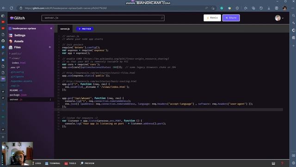The width and height of the screenshot is (296, 167).
Task: Open Assets in sidebar
Action: 16,41
